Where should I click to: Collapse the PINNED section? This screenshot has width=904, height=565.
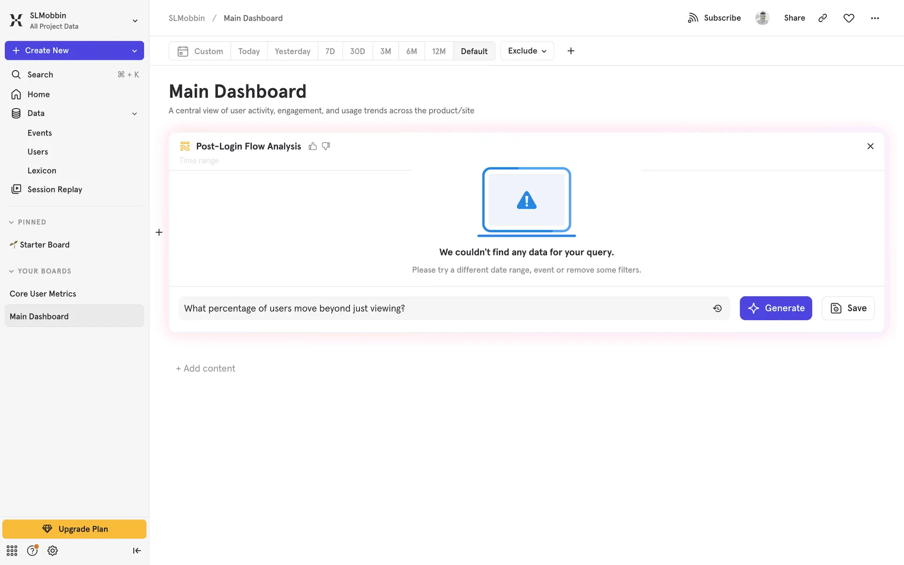pos(11,222)
